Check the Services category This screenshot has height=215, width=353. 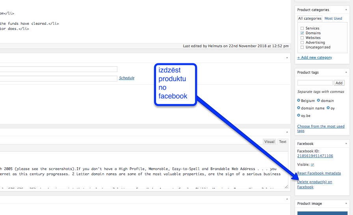(x=302, y=28)
